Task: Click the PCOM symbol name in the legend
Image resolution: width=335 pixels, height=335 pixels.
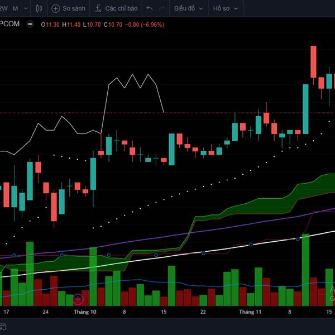Action: pyautogui.click(x=9, y=24)
